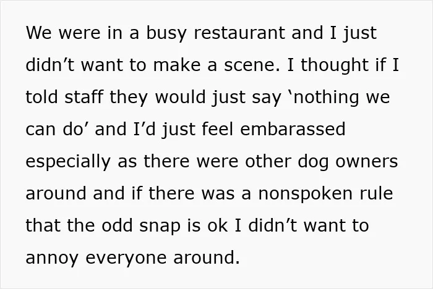The height and width of the screenshot is (289, 433).
Task: Click the word 'snap'
Action: pos(160,227)
